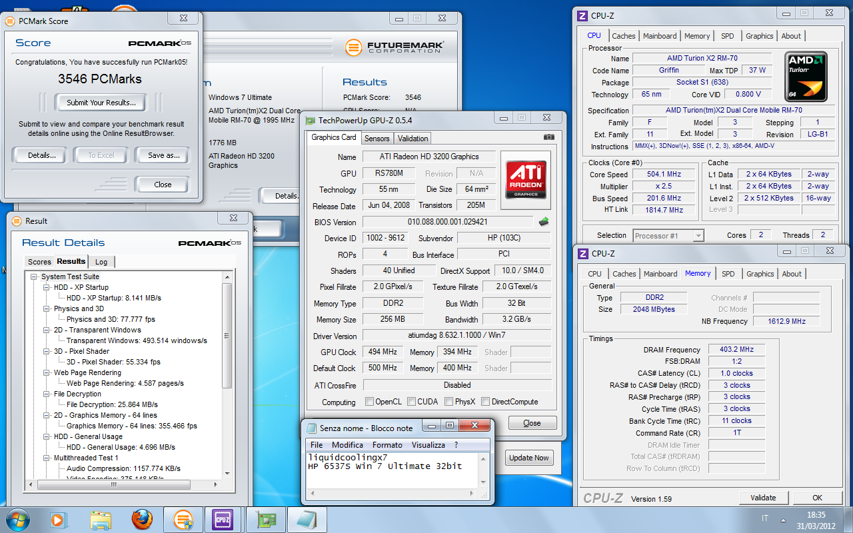This screenshot has height=533, width=853.
Task: Enable the CUDA checkbox in GPU-Z
Action: coord(412,402)
